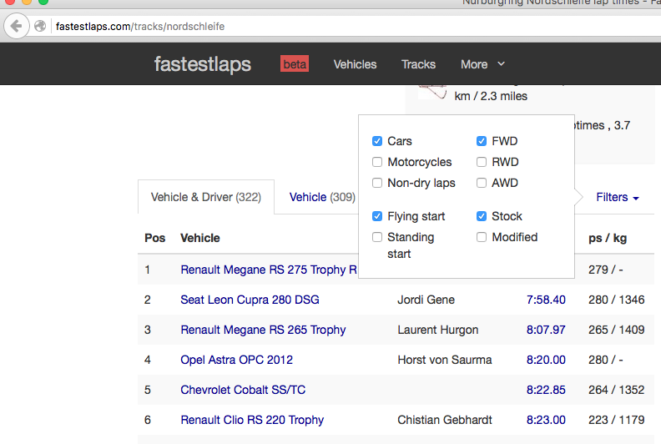This screenshot has width=661, height=444.
Task: Open Renault Clio RS 220 Trophy link
Action: (252, 420)
